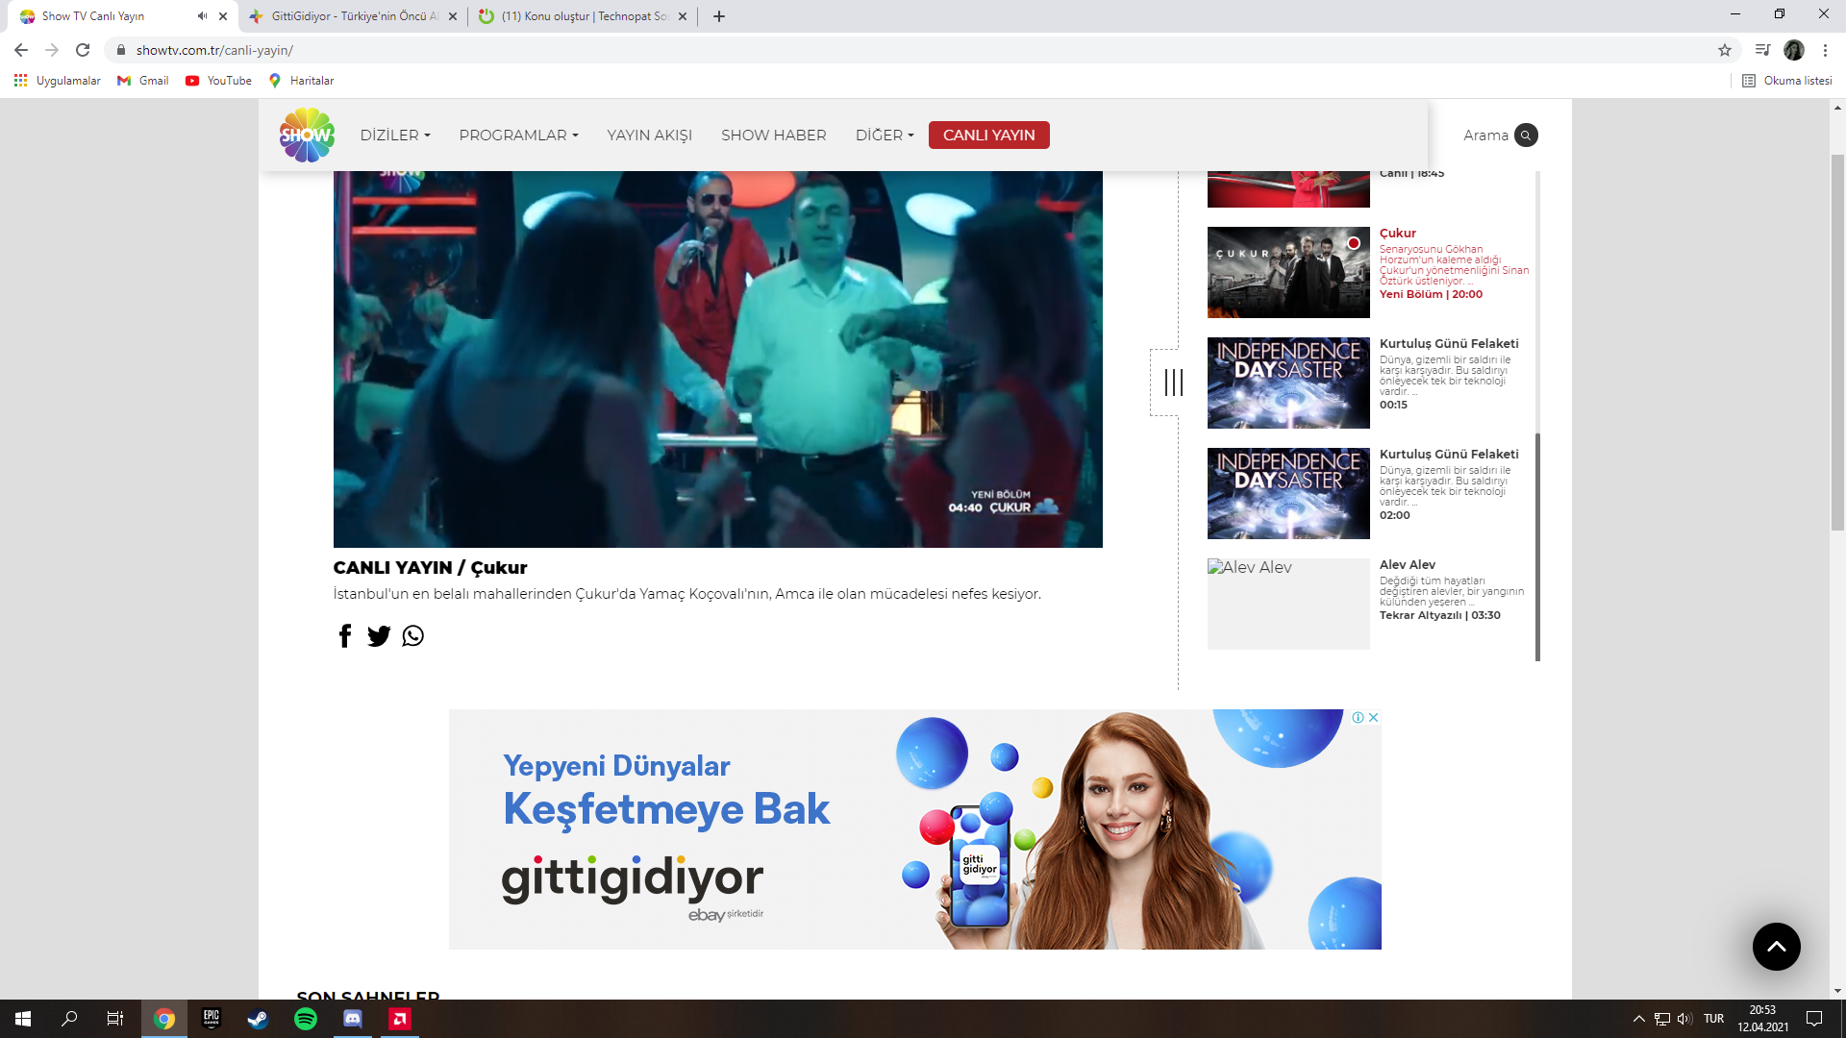Mute the Show TV Canlı Yayın tab
1846x1038 pixels.
[x=202, y=16]
